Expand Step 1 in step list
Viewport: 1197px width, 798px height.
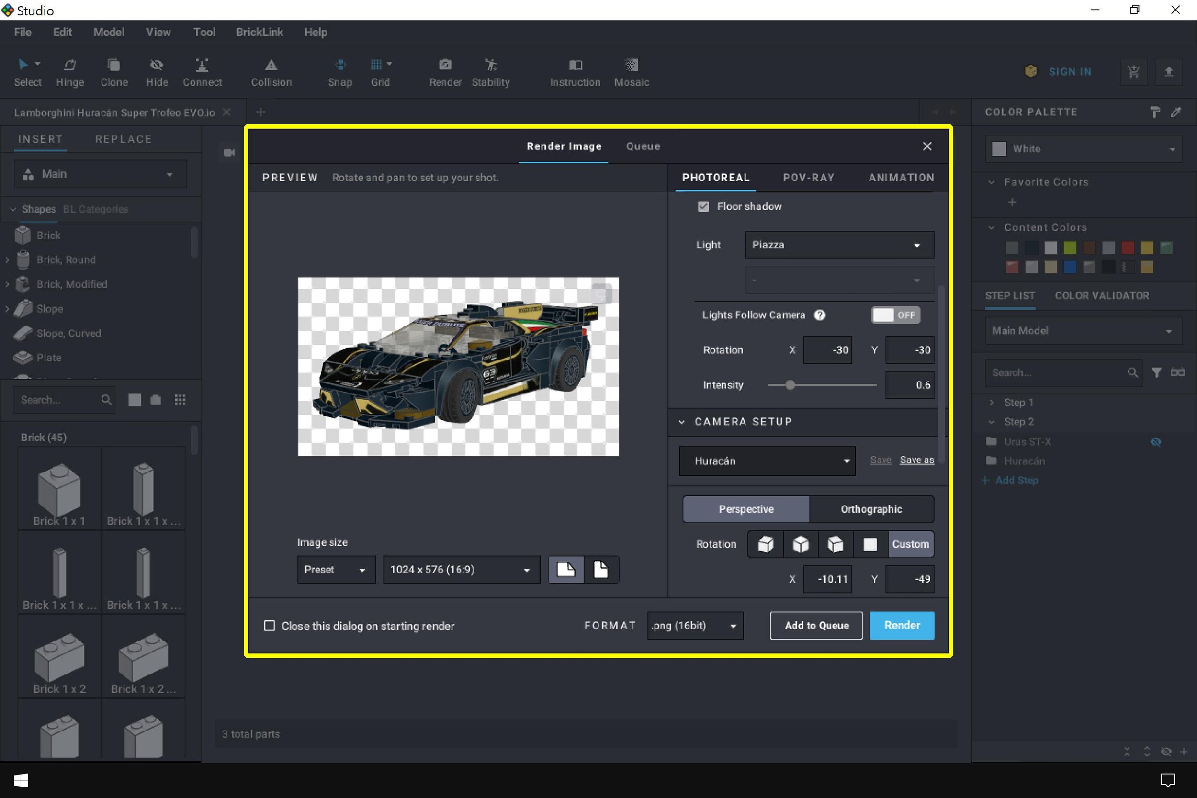pos(991,402)
